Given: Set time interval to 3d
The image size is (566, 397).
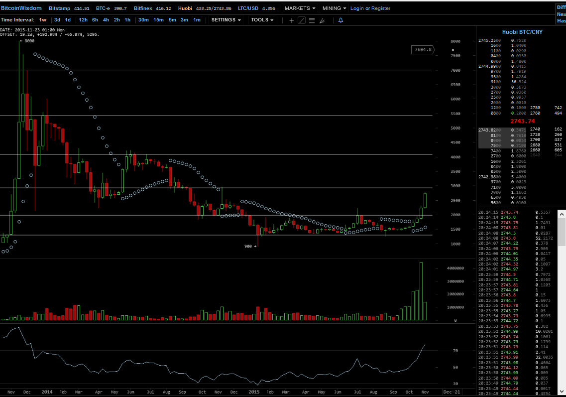Looking at the screenshot, I should [57, 20].
